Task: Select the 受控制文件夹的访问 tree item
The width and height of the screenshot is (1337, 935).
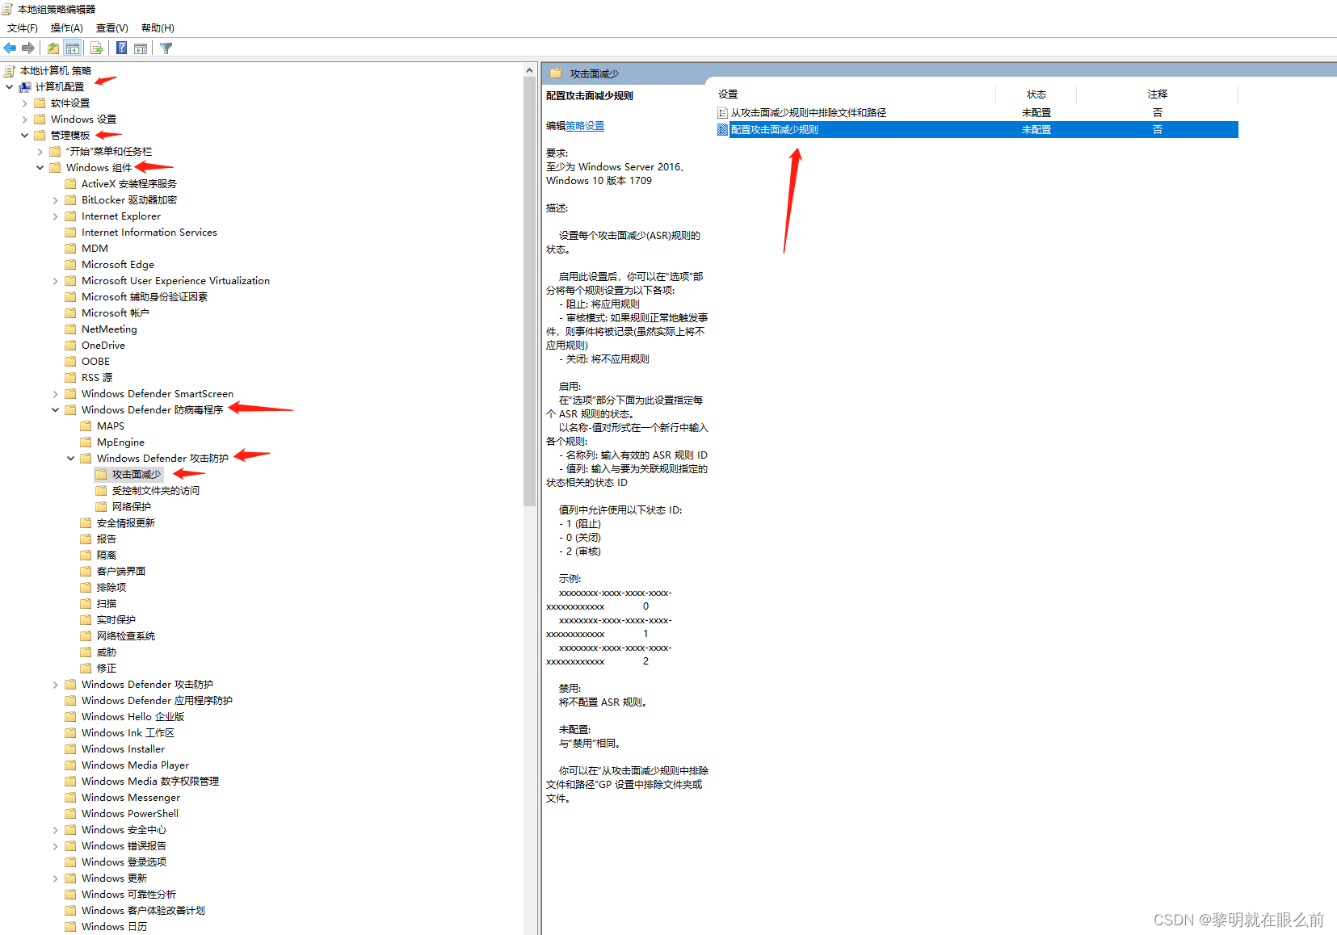Action: point(156,491)
